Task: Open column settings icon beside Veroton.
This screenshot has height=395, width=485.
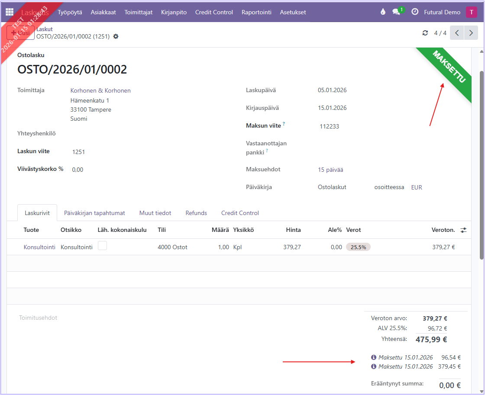Action: (463, 230)
